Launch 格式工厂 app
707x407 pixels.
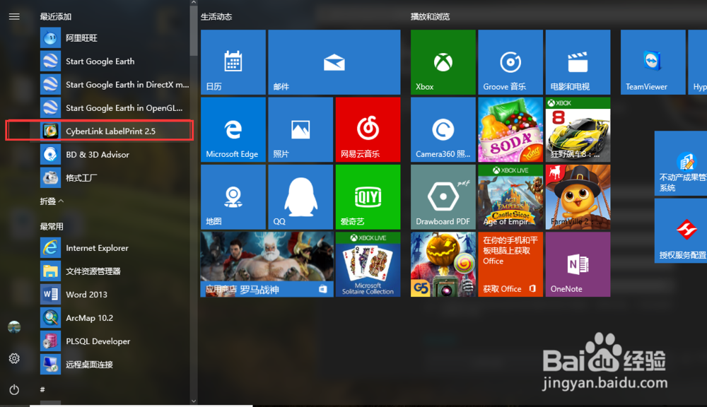(x=114, y=178)
